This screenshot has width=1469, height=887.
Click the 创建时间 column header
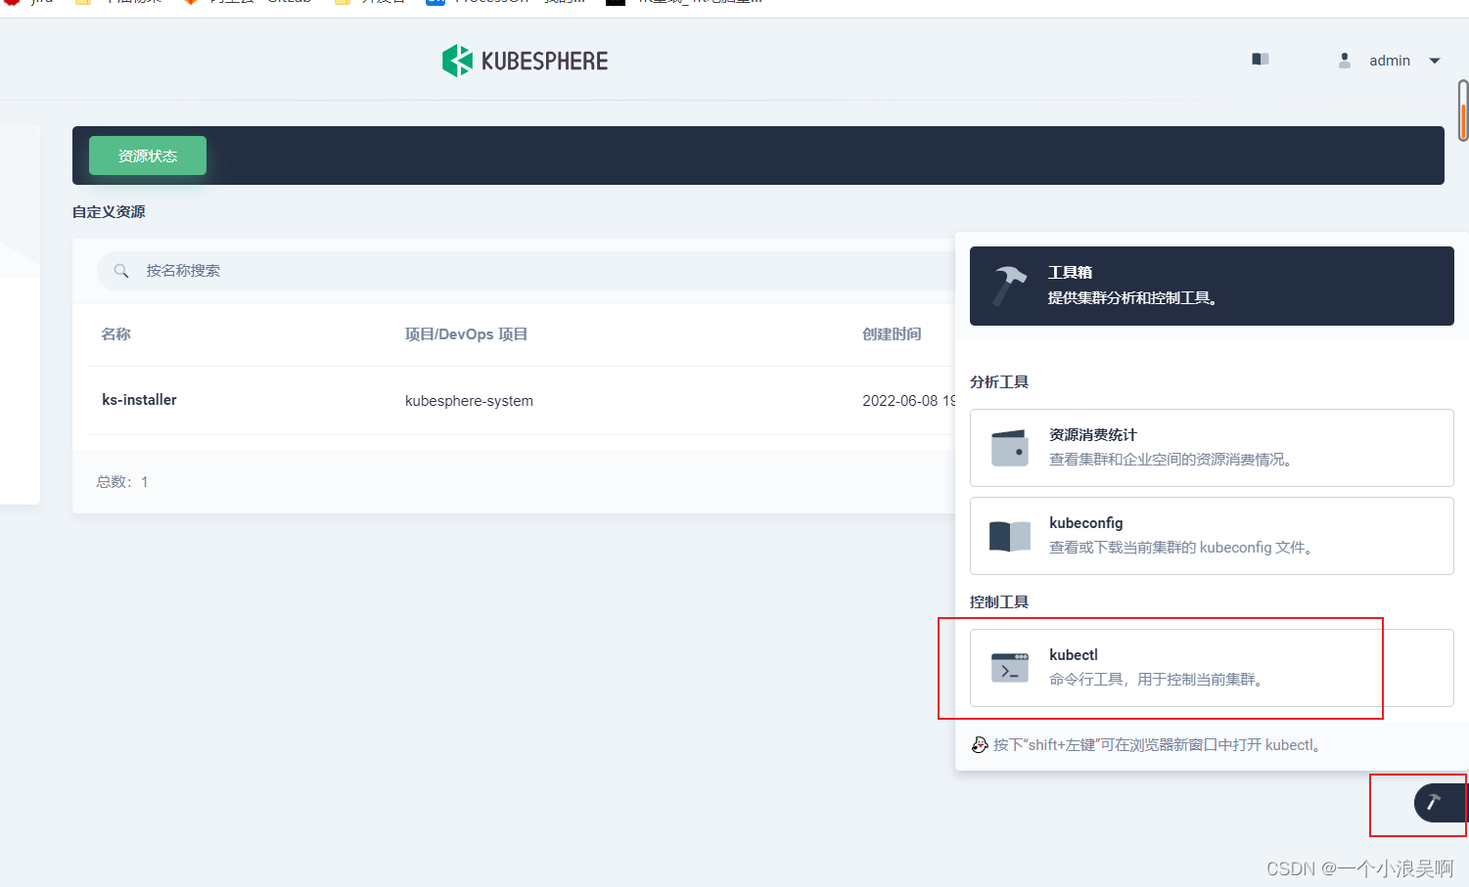click(x=892, y=333)
